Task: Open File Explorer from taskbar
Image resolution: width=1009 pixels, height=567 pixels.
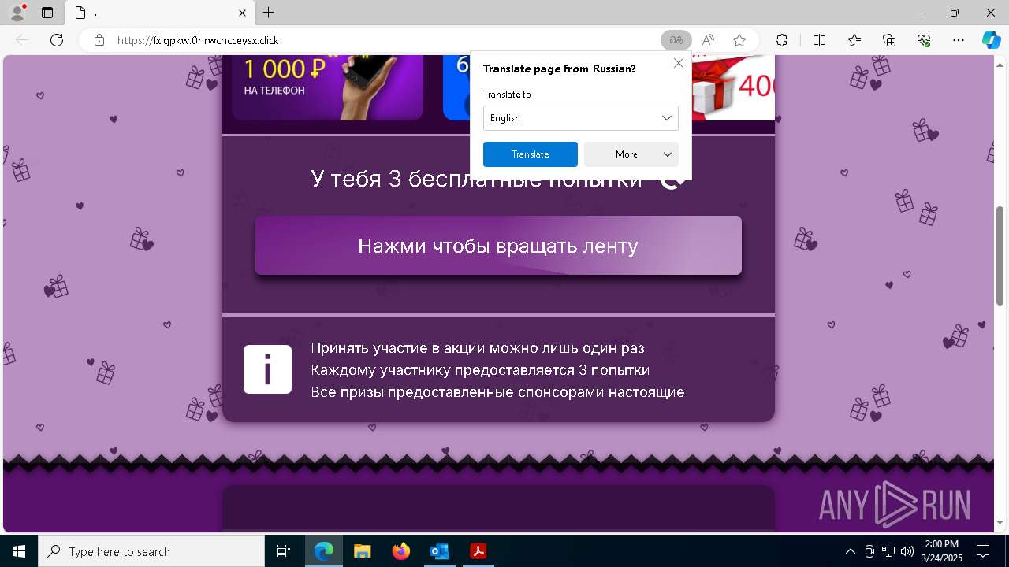Action: coord(362,551)
